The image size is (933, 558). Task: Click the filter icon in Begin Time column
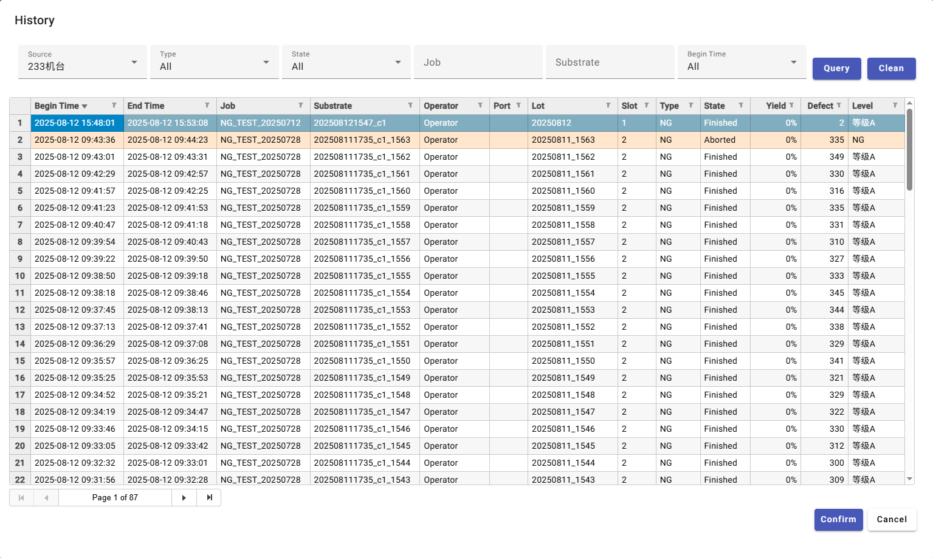pos(114,106)
